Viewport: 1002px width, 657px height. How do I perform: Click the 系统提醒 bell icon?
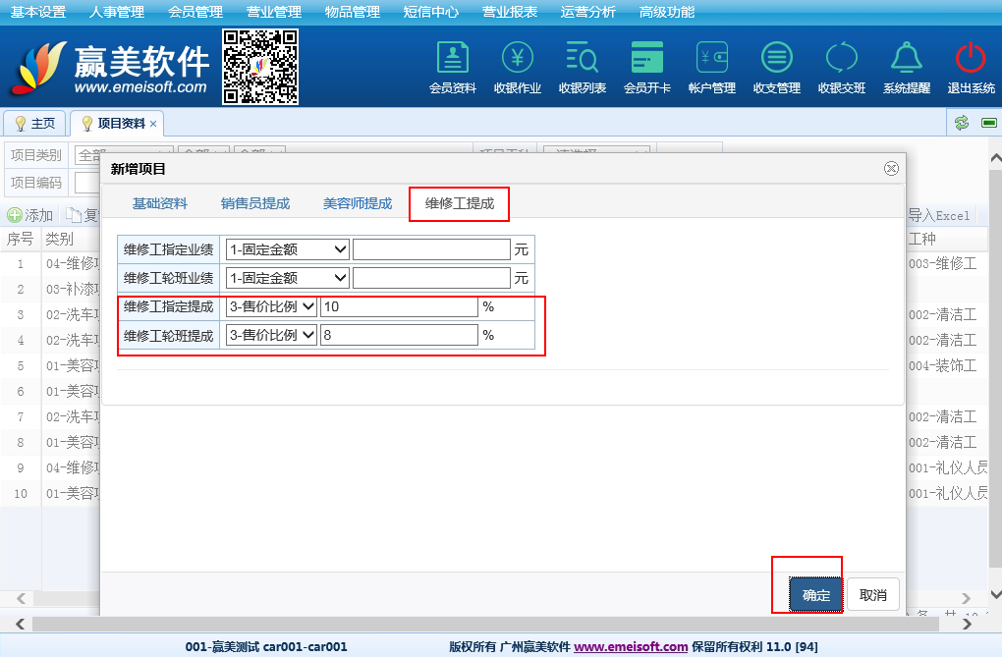point(906,59)
